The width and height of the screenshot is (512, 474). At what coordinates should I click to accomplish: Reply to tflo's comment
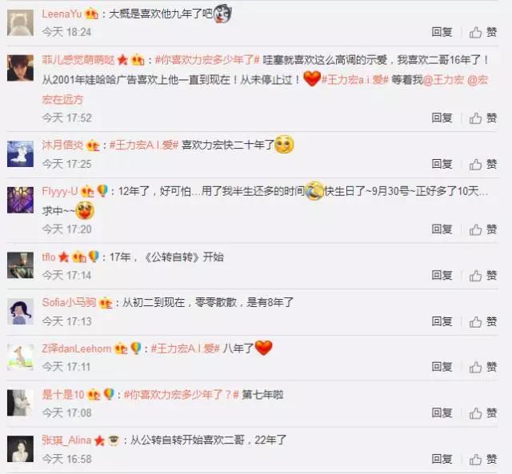tap(442, 275)
